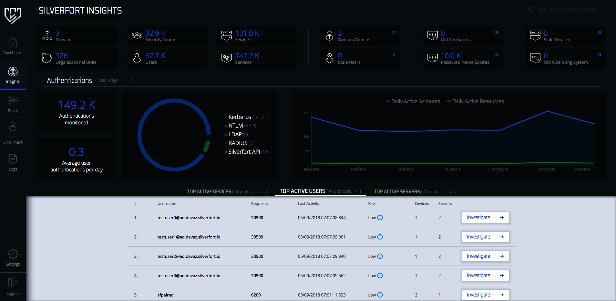Investigate testuser0@ad.devaz.silverfort.io
This screenshot has height=301, width=616.
coord(485,218)
